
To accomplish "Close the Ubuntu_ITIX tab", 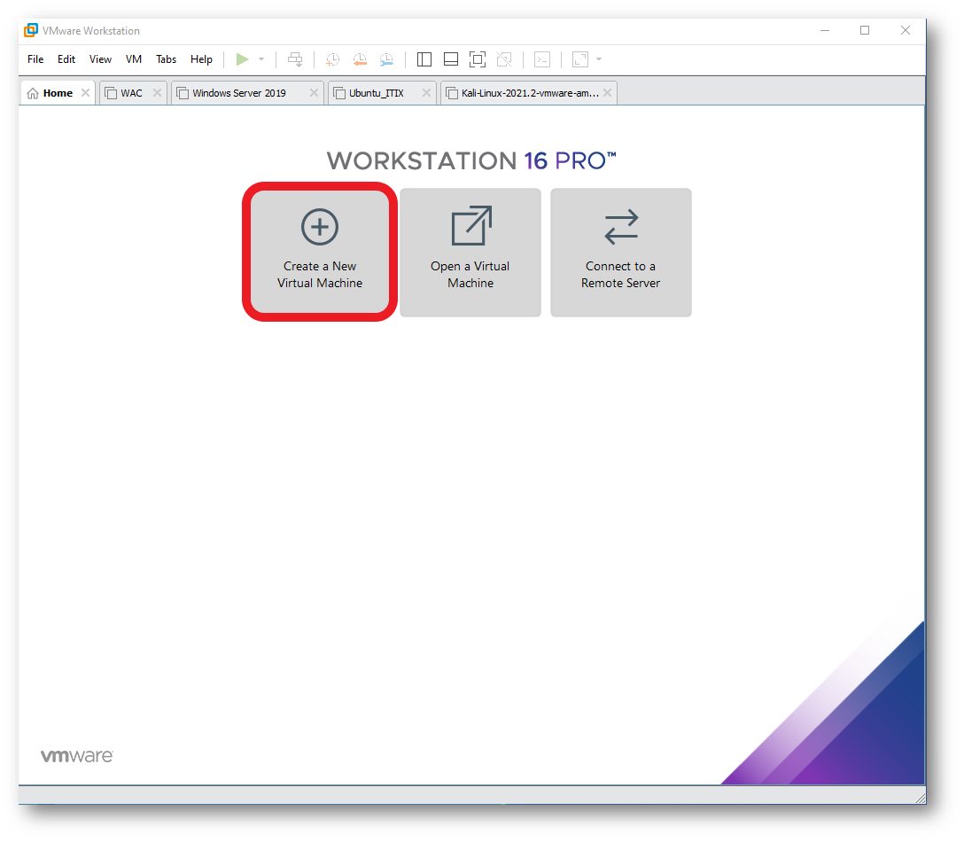I will [426, 92].
